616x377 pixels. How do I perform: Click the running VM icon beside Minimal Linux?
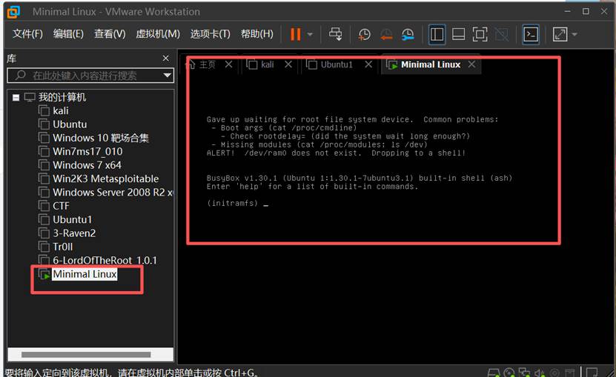[44, 274]
